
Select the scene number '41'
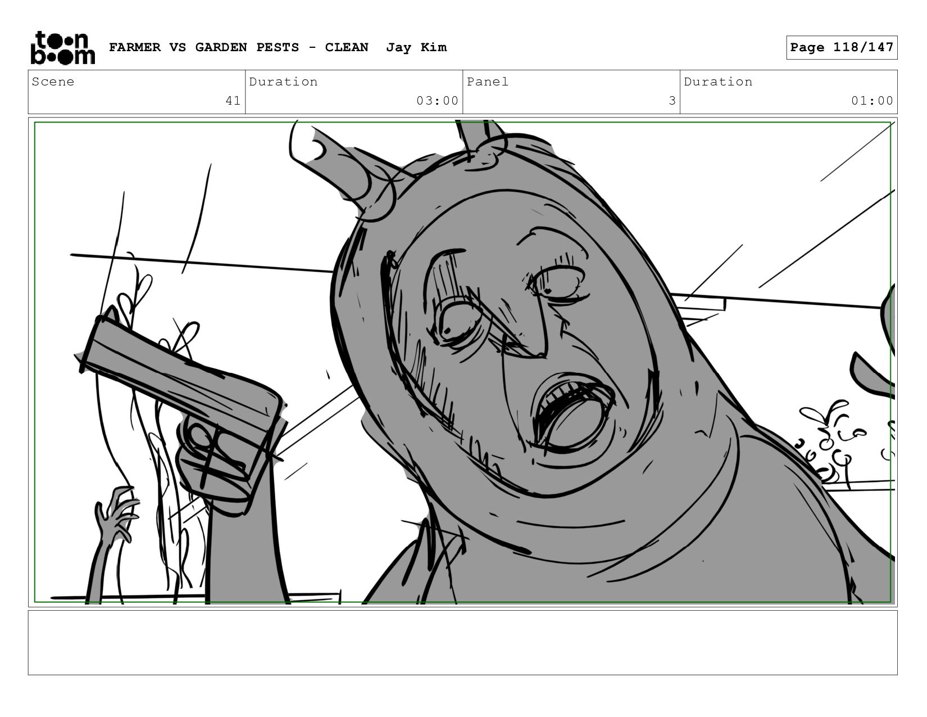coord(233,101)
